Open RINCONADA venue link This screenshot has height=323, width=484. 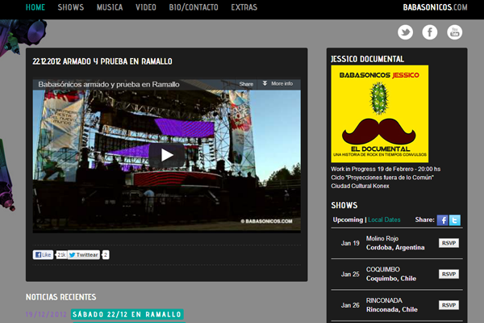click(384, 300)
